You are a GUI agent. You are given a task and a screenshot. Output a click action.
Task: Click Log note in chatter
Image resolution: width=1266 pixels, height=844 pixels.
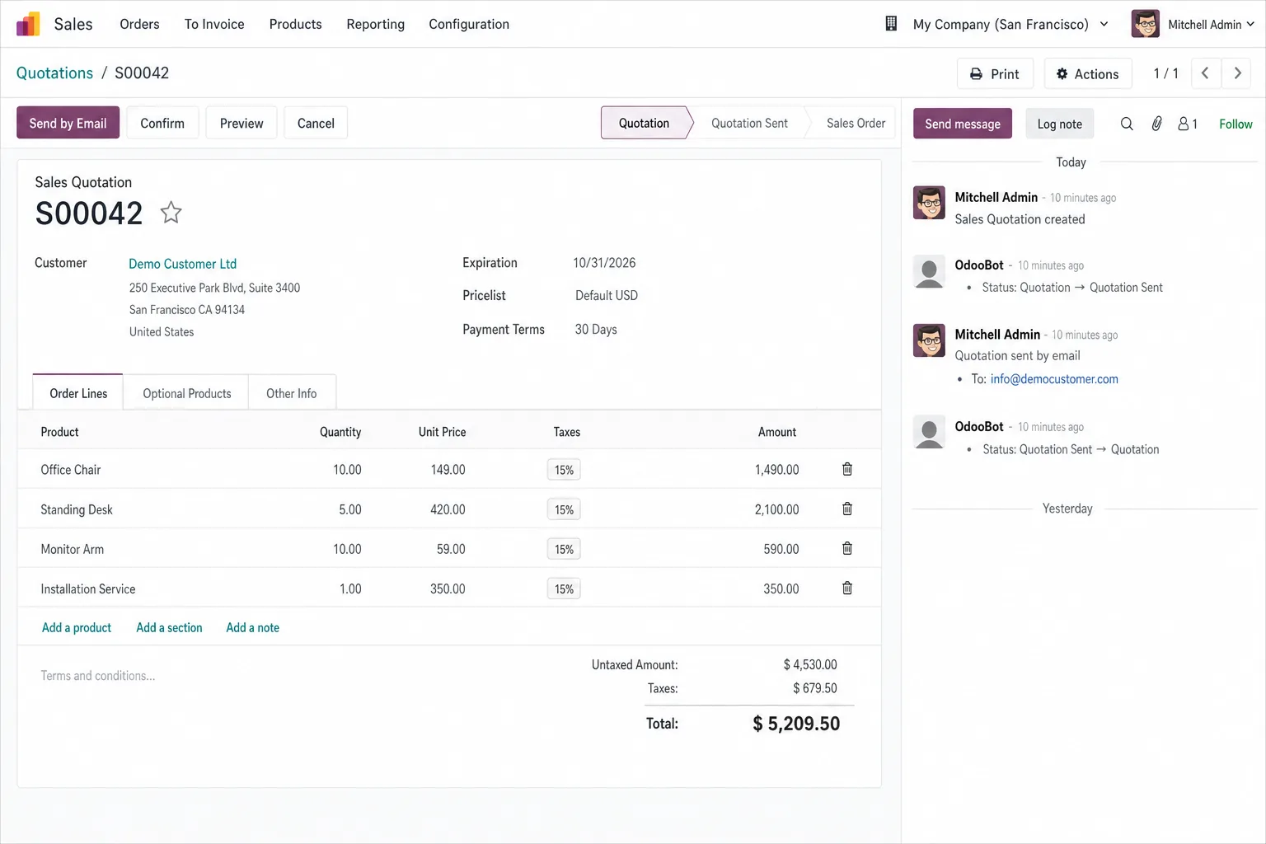(1059, 124)
